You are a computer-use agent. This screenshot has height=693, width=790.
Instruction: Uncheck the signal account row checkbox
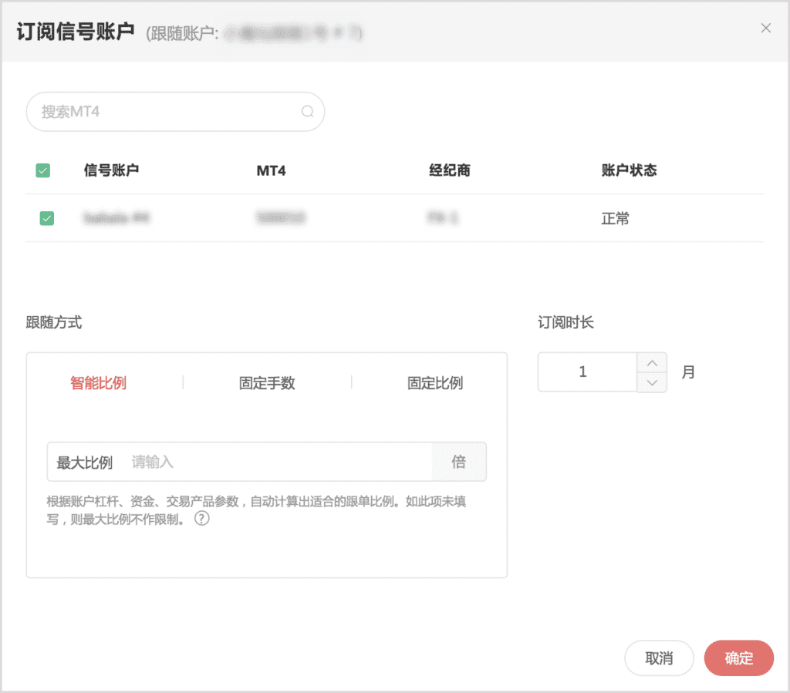coord(47,219)
